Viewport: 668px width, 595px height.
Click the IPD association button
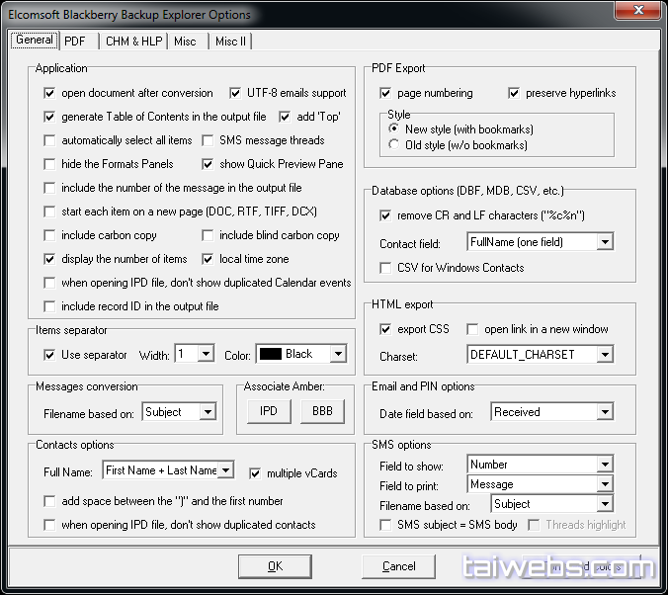268,411
